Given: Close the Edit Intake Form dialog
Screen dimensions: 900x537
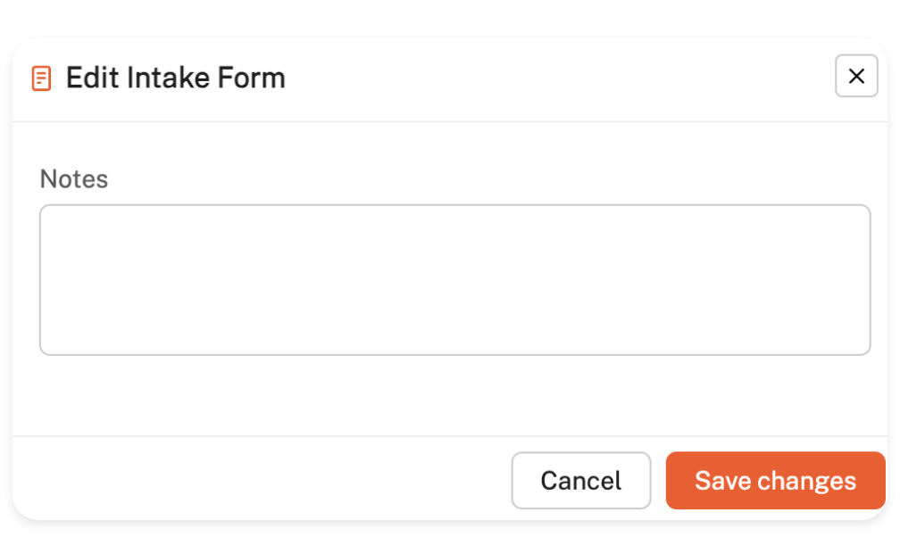Looking at the screenshot, I should pyautogui.click(x=855, y=77).
